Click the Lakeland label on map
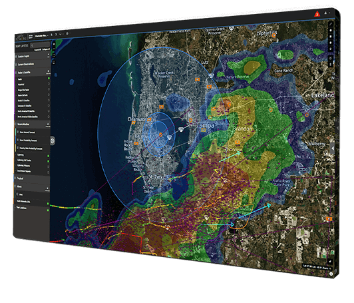This screenshot has height=303, width=354. [322, 95]
